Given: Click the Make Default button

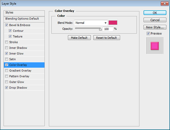Looking at the screenshot, I should (x=79, y=38).
